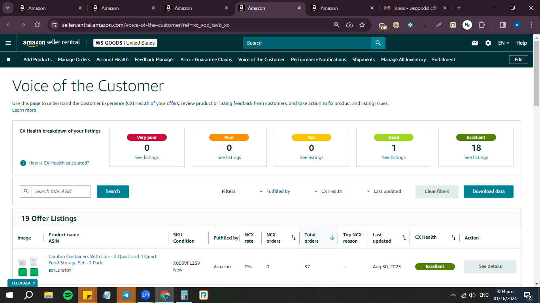Click the teal Search button
Image resolution: width=540 pixels, height=303 pixels.
click(x=113, y=191)
